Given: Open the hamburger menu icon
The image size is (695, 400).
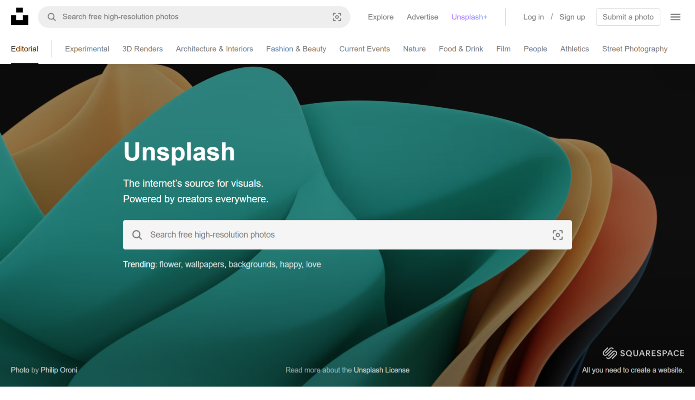Looking at the screenshot, I should pyautogui.click(x=675, y=17).
